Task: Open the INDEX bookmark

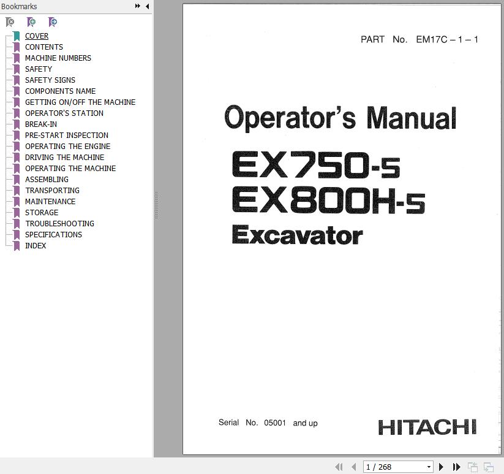Action: click(36, 246)
